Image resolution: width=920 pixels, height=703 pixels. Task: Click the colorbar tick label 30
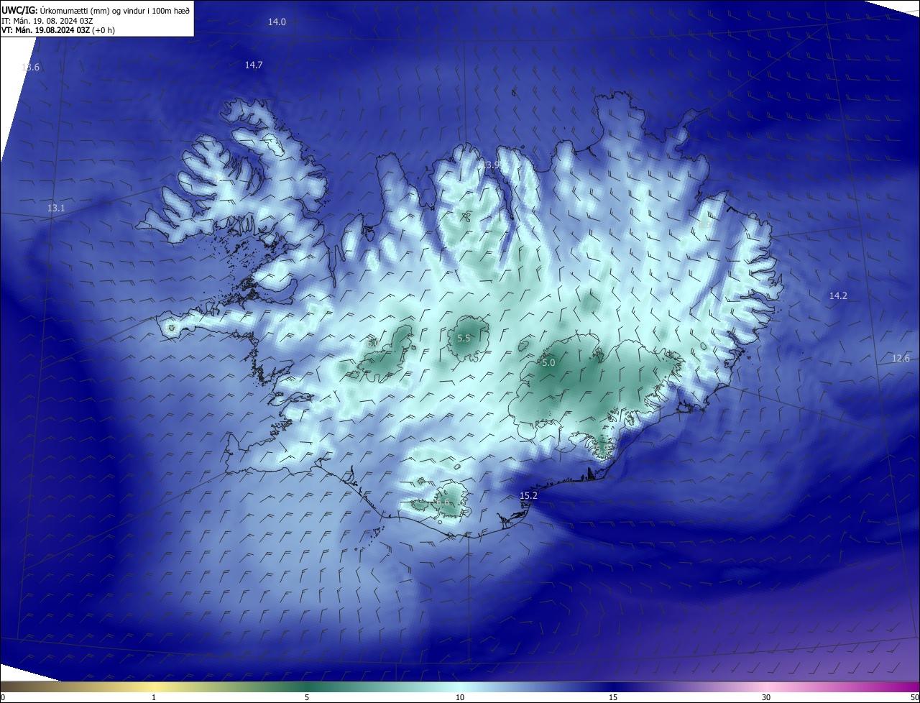coord(766,697)
